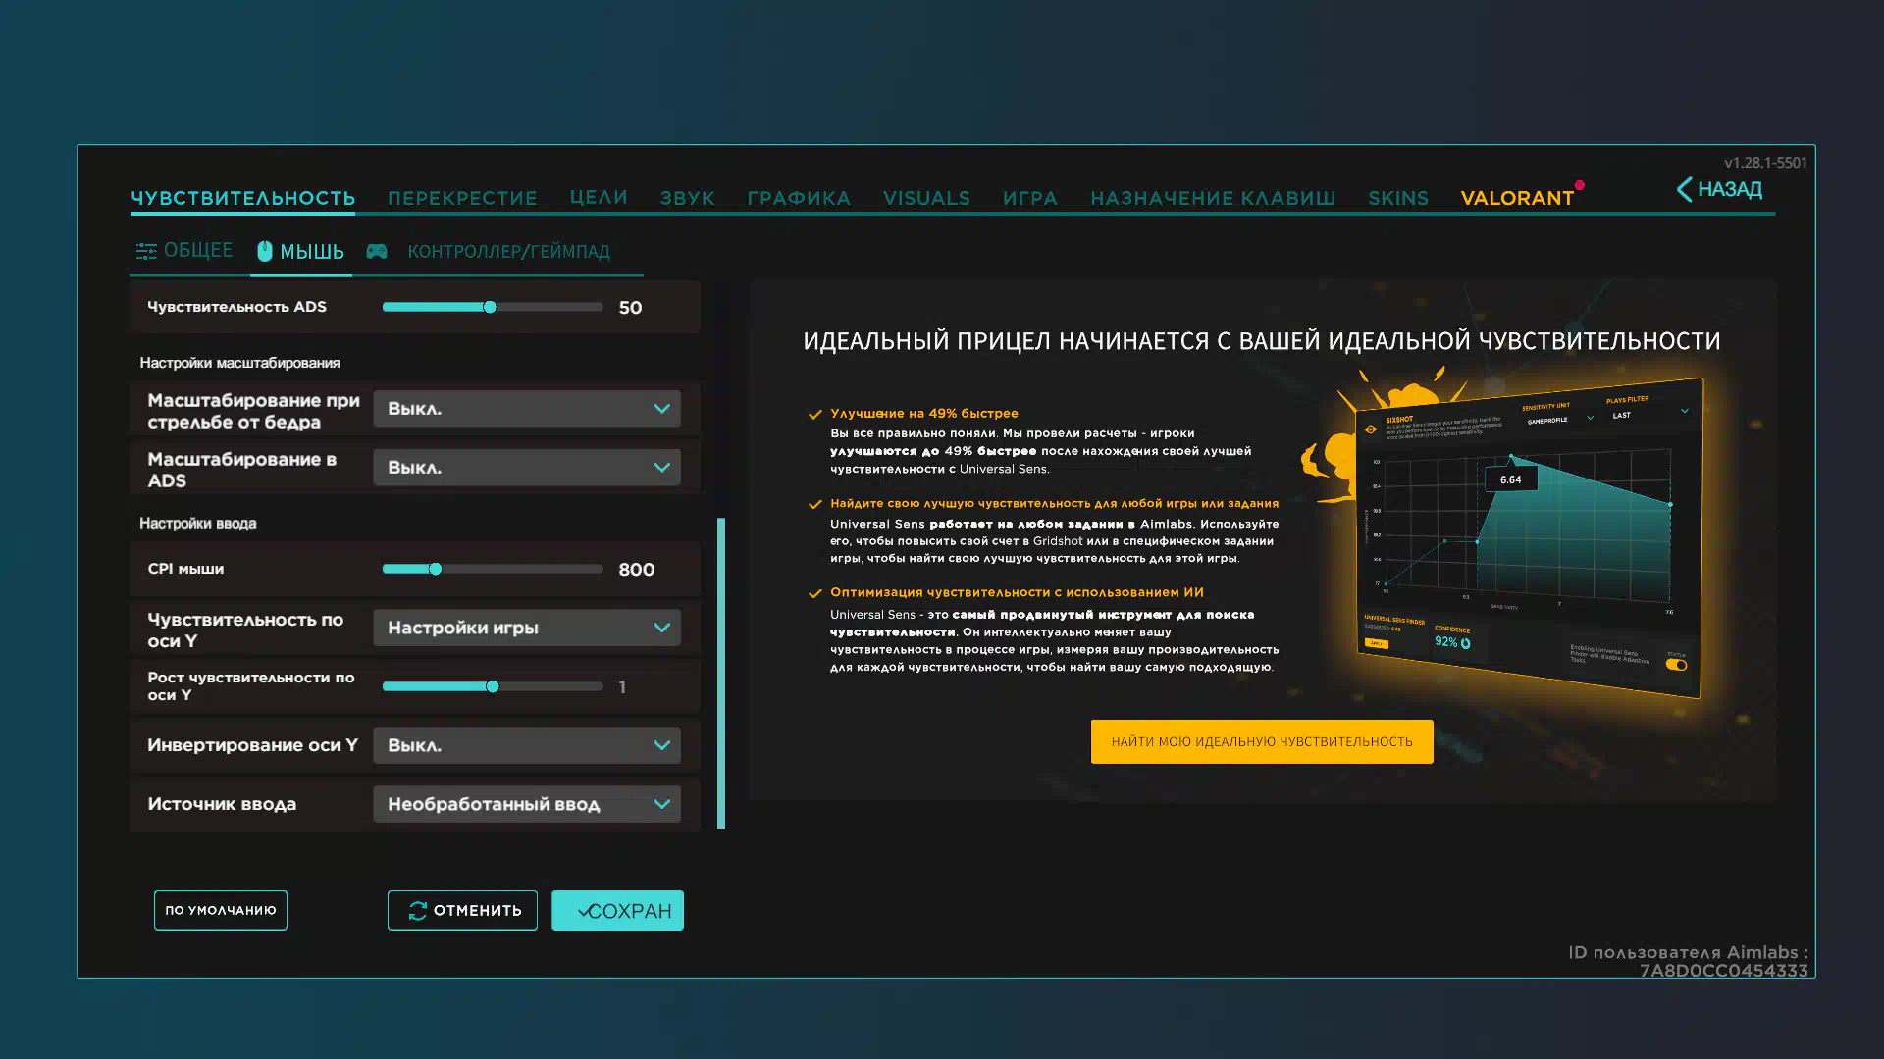Open the Источник ввода dropdown

click(x=527, y=804)
